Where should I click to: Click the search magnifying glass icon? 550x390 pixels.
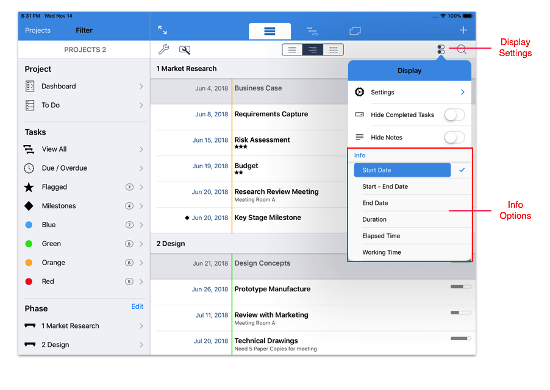click(x=462, y=50)
